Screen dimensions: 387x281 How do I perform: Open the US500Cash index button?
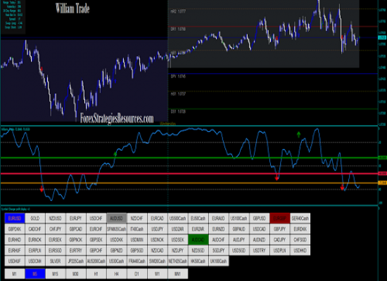tap(178, 218)
